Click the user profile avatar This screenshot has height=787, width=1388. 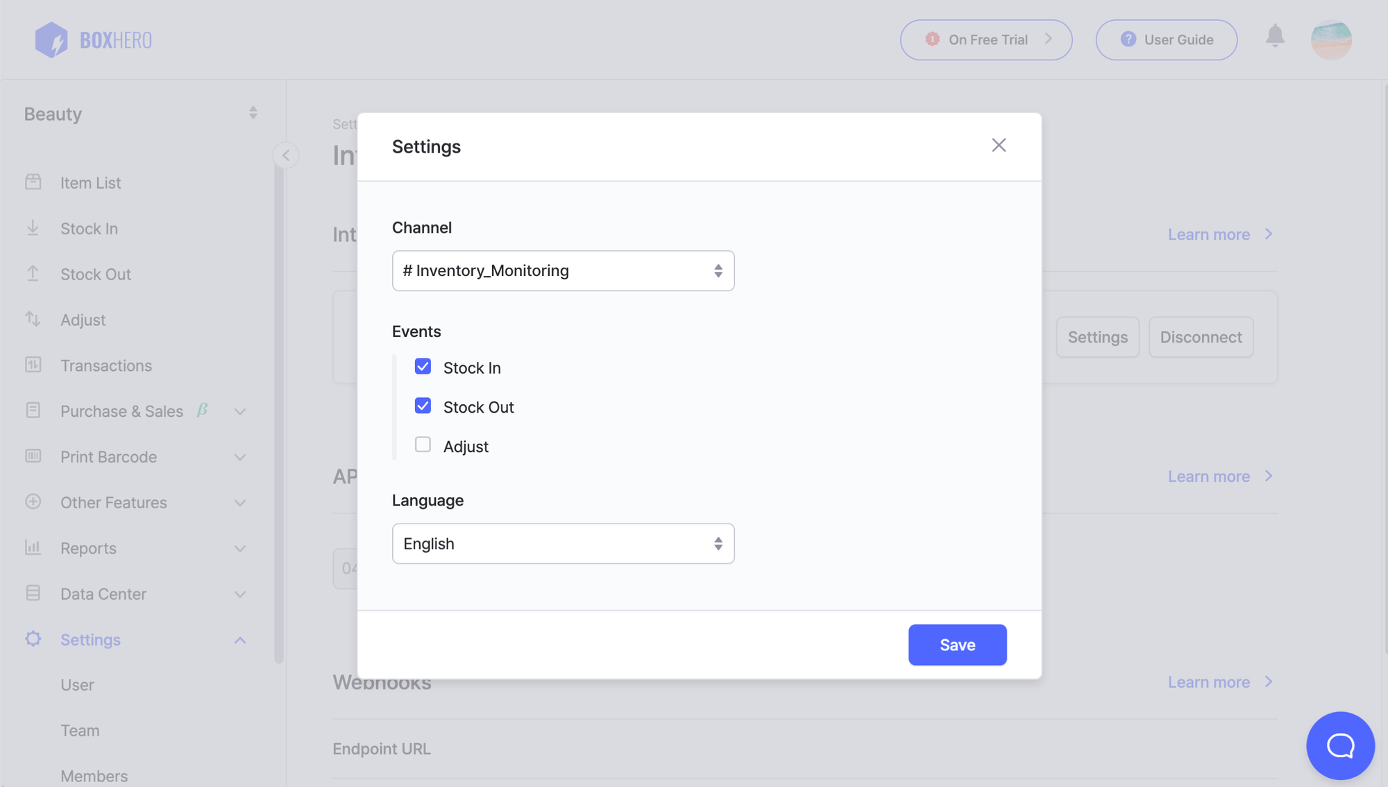[x=1330, y=40]
